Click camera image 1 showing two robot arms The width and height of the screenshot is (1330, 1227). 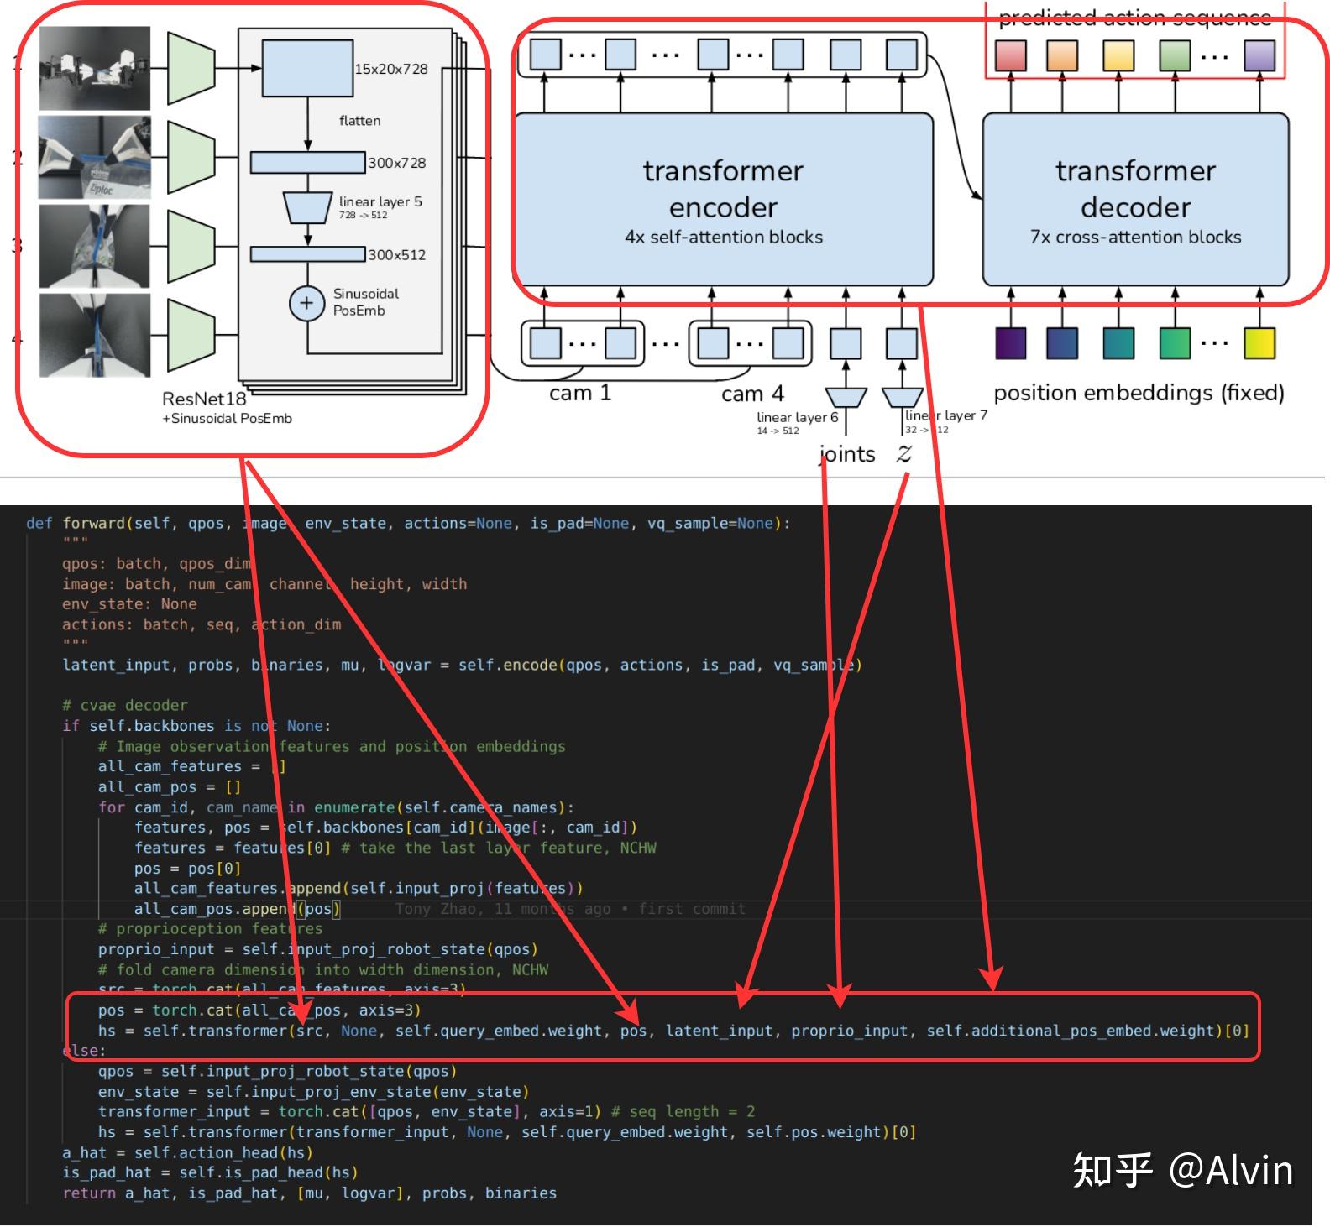(x=95, y=69)
